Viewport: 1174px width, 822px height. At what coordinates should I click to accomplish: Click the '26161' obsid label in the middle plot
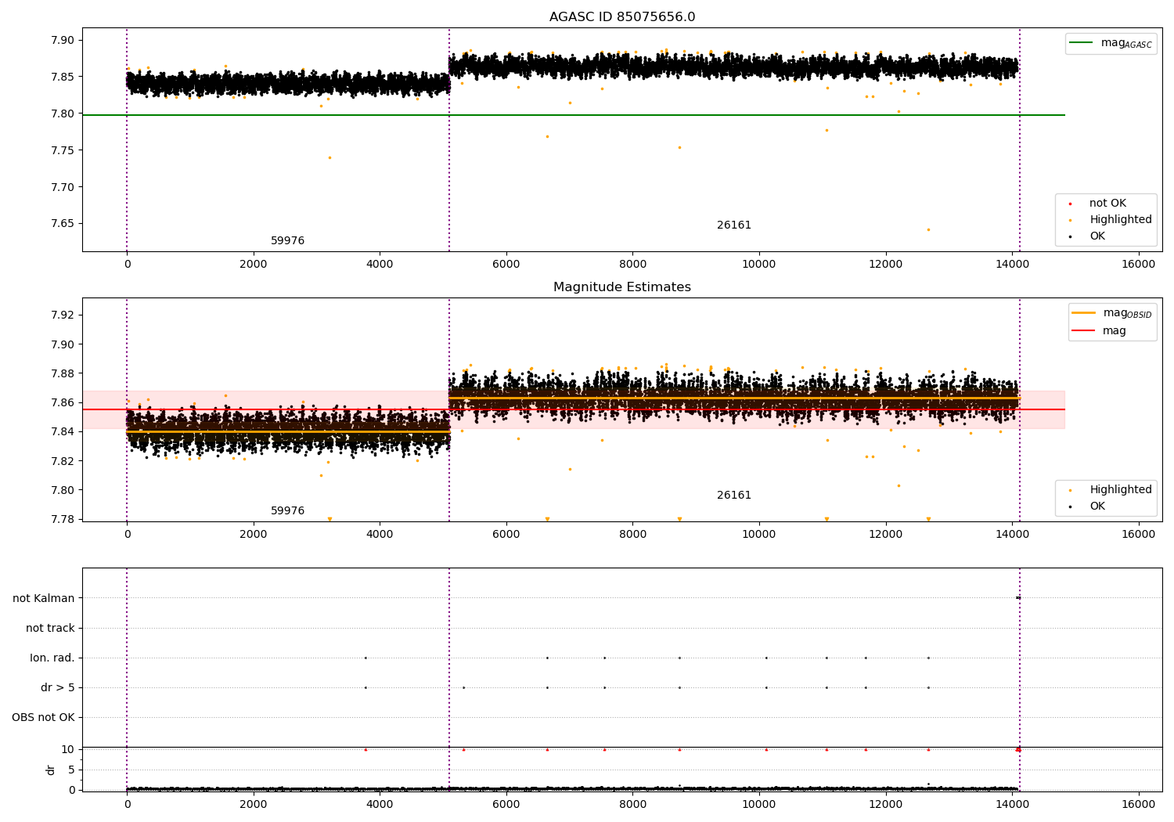pos(734,496)
